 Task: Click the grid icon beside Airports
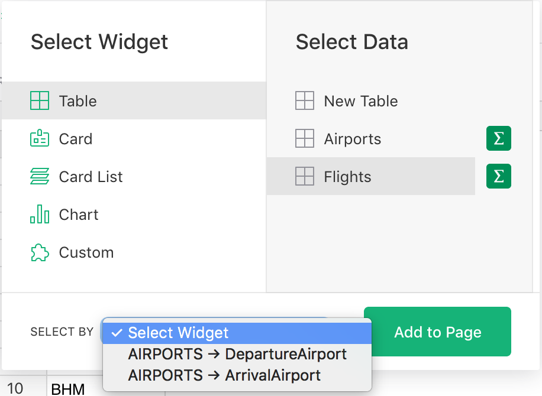[x=304, y=138]
